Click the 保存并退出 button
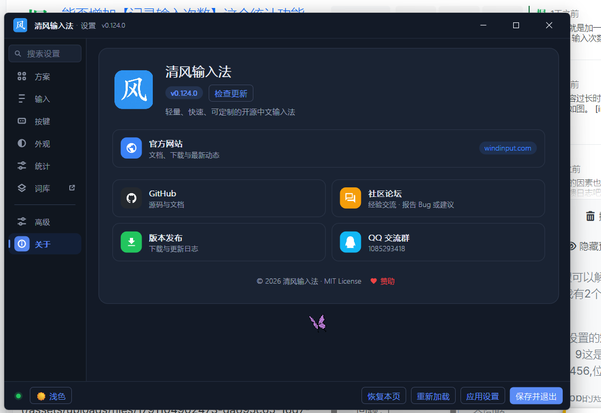The height and width of the screenshot is (413, 601). tap(536, 396)
